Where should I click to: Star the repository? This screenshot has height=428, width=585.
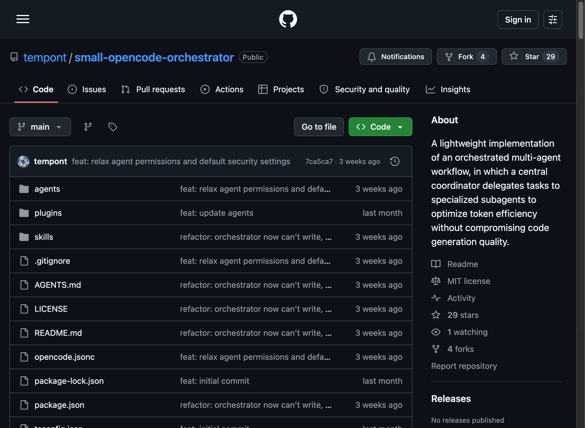coord(534,57)
